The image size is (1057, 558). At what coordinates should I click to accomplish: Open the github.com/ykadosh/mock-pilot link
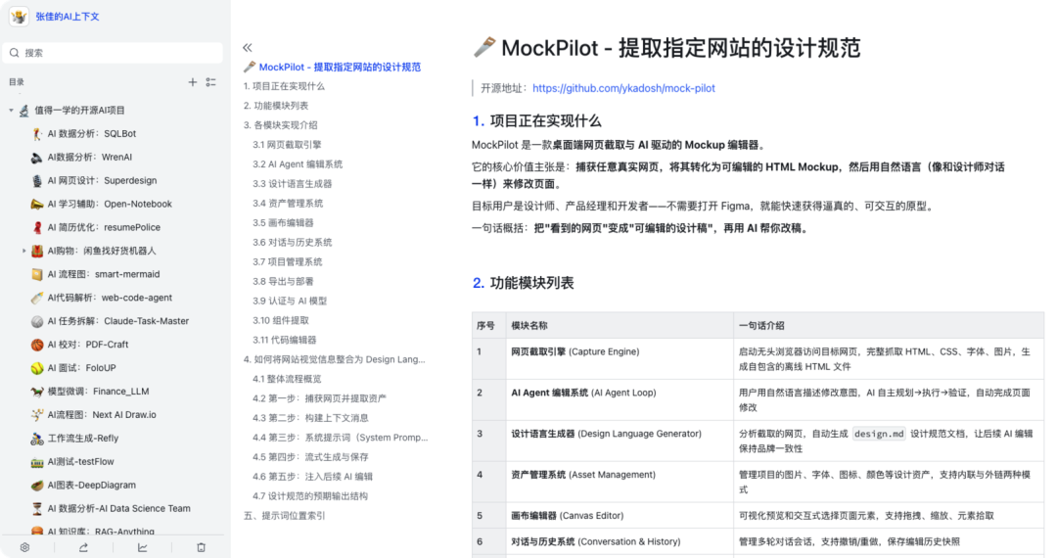pos(623,88)
